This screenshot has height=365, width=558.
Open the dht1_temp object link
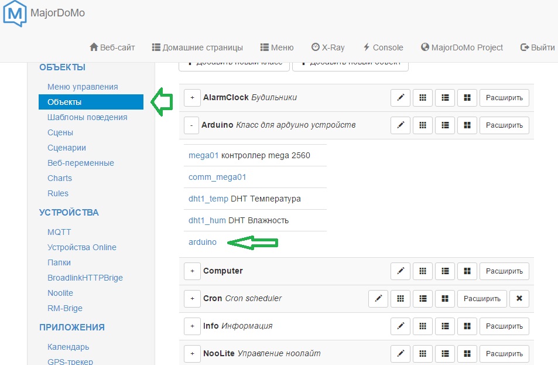[208, 199]
